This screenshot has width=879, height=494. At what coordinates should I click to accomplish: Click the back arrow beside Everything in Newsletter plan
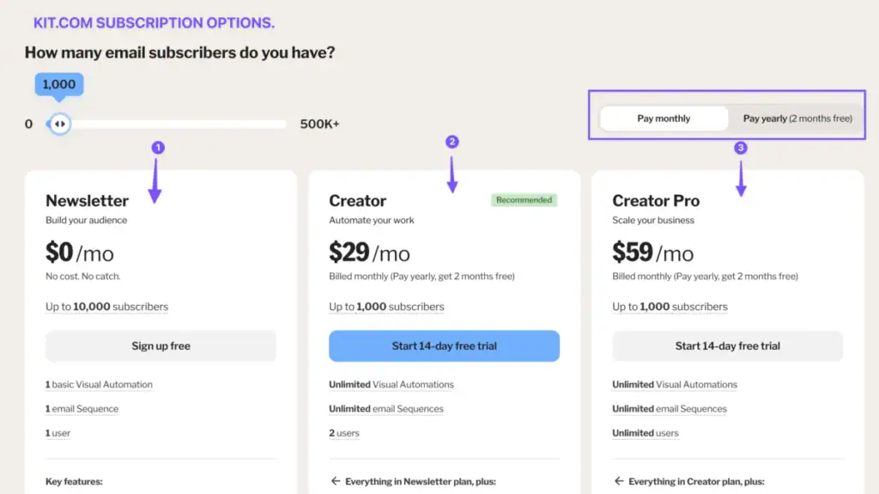336,481
